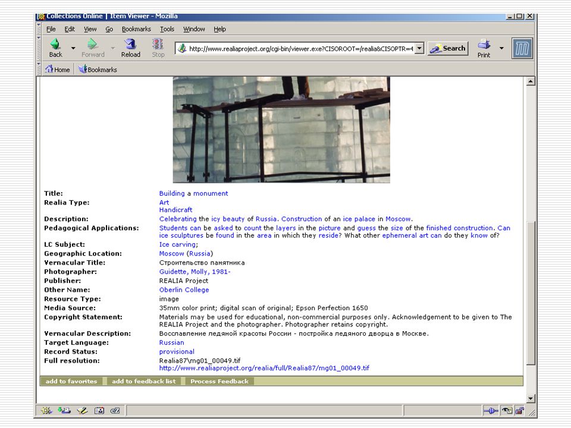The height and width of the screenshot is (428, 571).
Task: Collapse the menu bar grippy handle
Action: [39, 29]
